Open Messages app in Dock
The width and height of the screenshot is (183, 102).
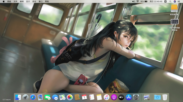(x=55, y=97)
